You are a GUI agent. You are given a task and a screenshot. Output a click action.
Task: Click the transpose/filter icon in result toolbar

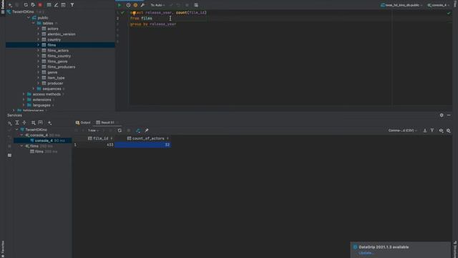(432, 130)
